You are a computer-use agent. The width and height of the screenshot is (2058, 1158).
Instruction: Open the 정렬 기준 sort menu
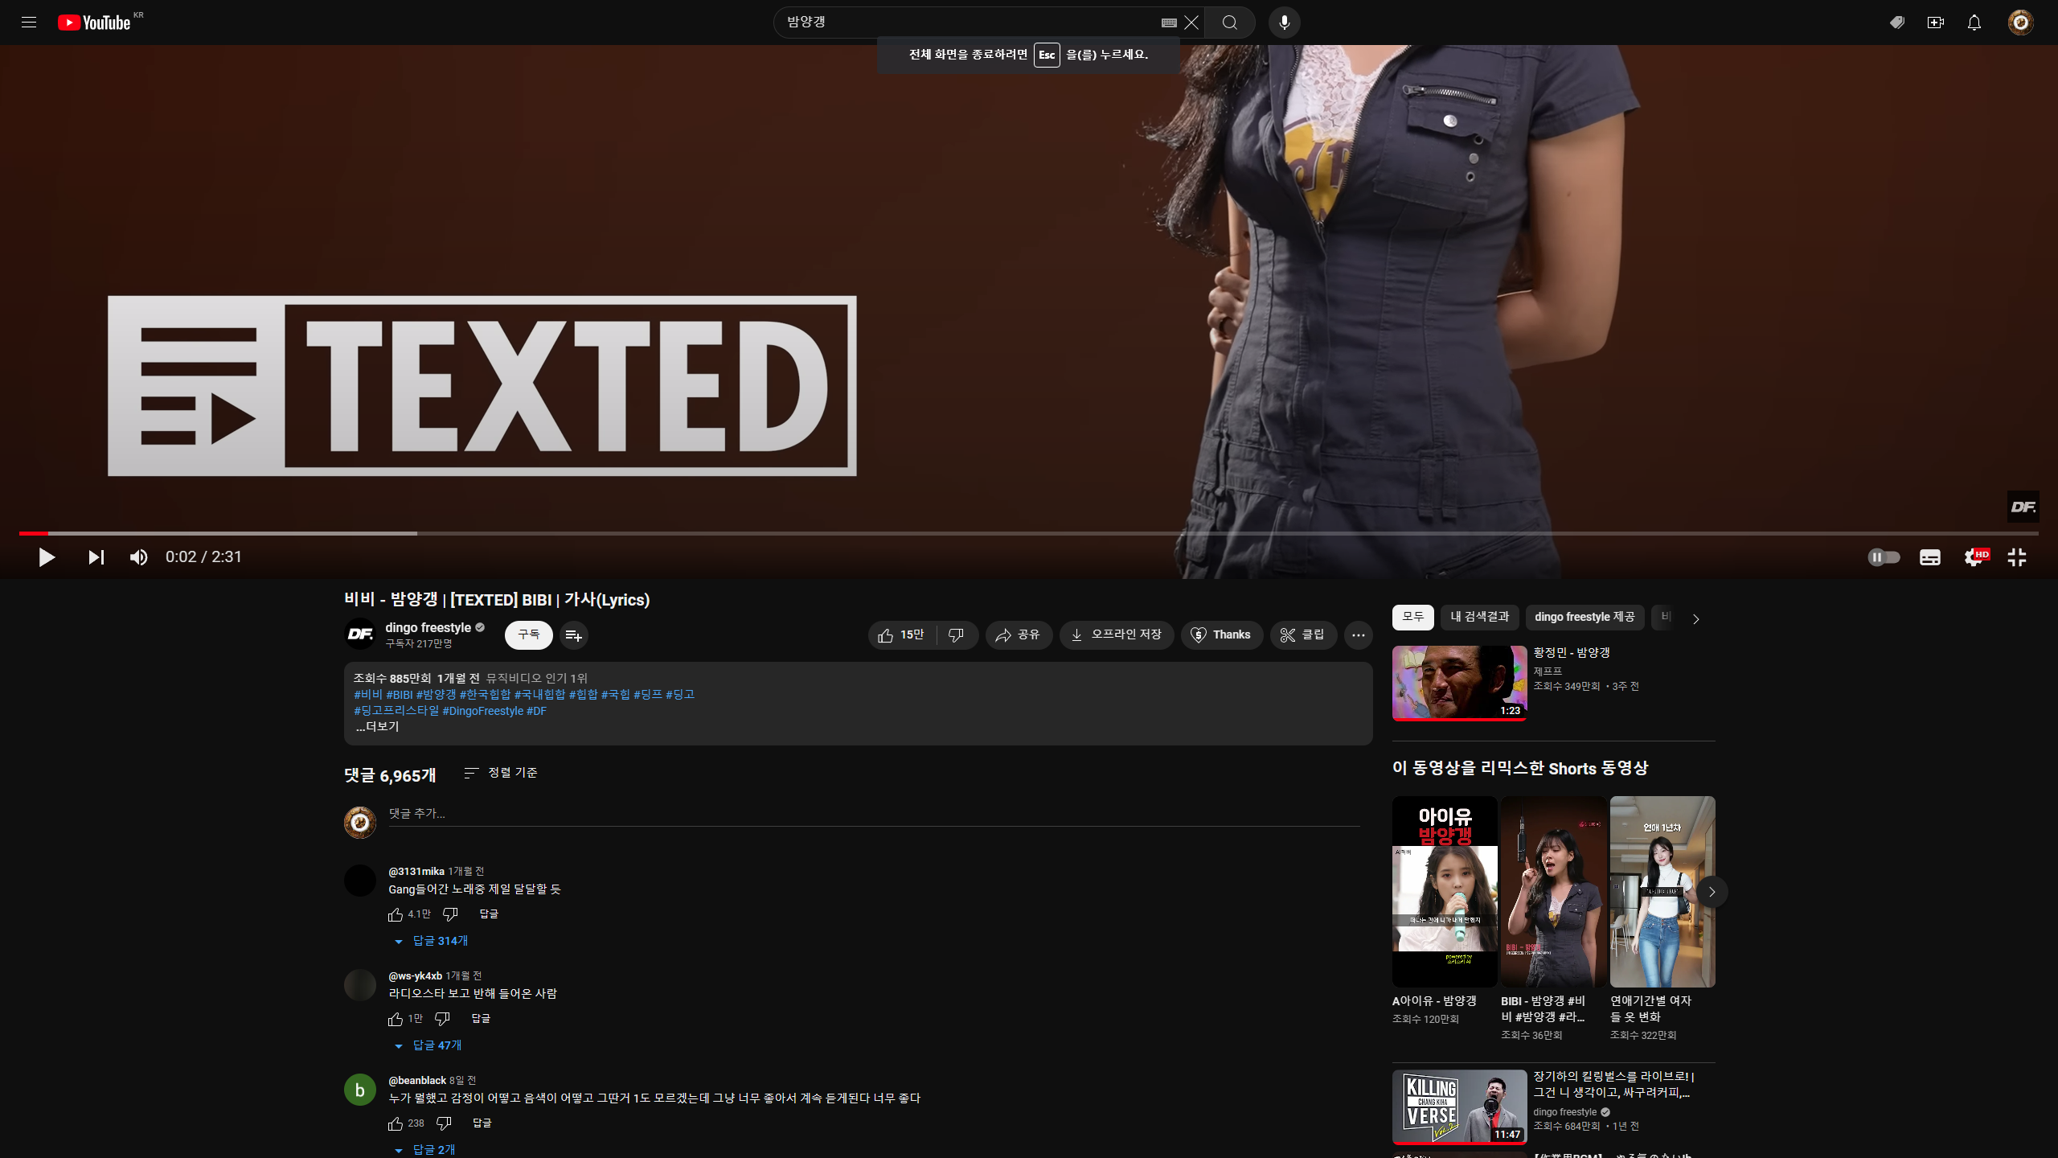tap(502, 773)
